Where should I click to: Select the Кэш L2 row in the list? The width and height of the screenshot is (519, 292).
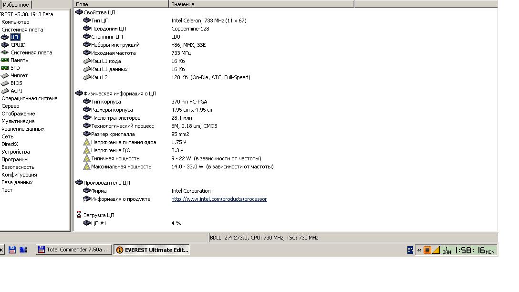click(x=99, y=77)
